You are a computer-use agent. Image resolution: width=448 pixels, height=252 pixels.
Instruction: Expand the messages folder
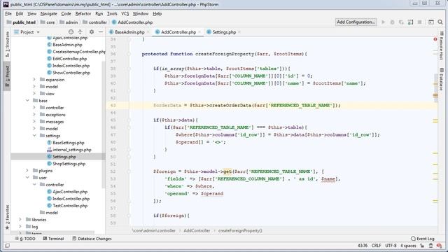coord(34,121)
